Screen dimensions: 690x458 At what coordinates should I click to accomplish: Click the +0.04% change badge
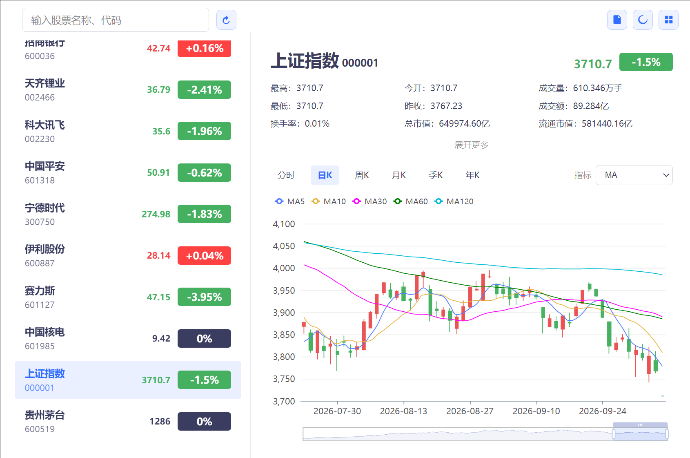coord(204,256)
